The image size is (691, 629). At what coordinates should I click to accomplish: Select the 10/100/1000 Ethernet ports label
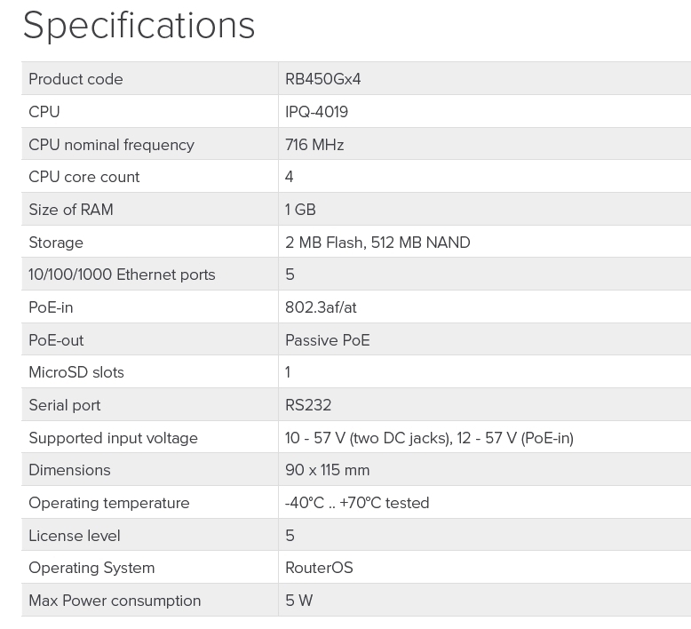tap(122, 275)
